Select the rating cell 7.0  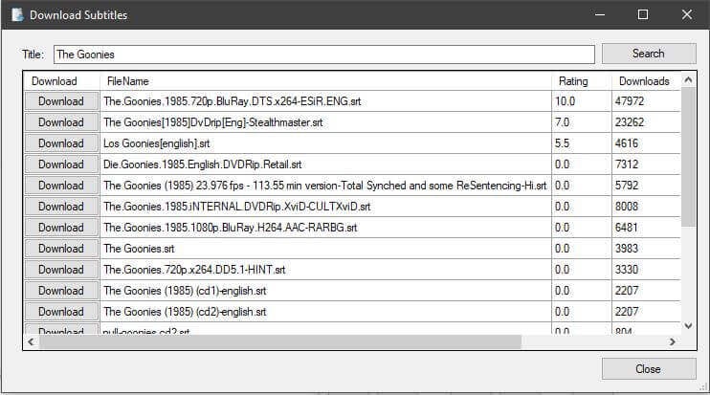582,122
